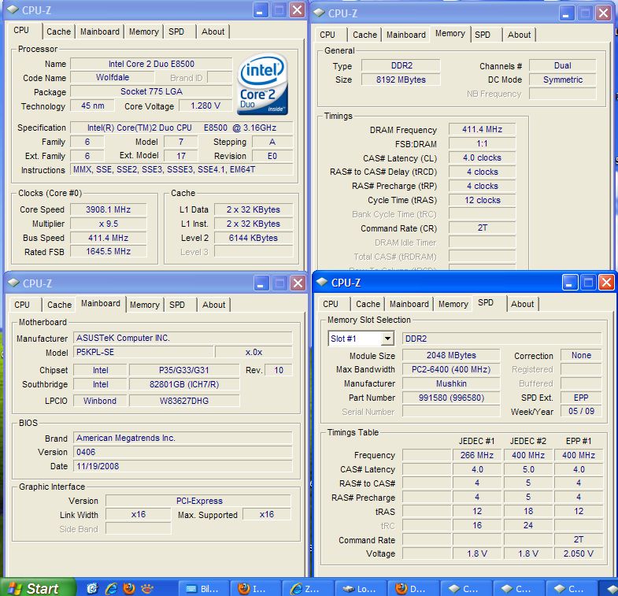
Task: Minimize the Processor CPU-Z window
Action: (x=261, y=10)
